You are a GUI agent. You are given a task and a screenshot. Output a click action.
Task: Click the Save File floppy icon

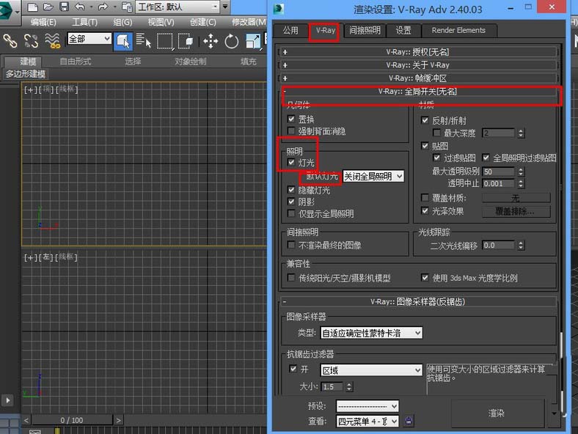pyautogui.click(x=64, y=7)
